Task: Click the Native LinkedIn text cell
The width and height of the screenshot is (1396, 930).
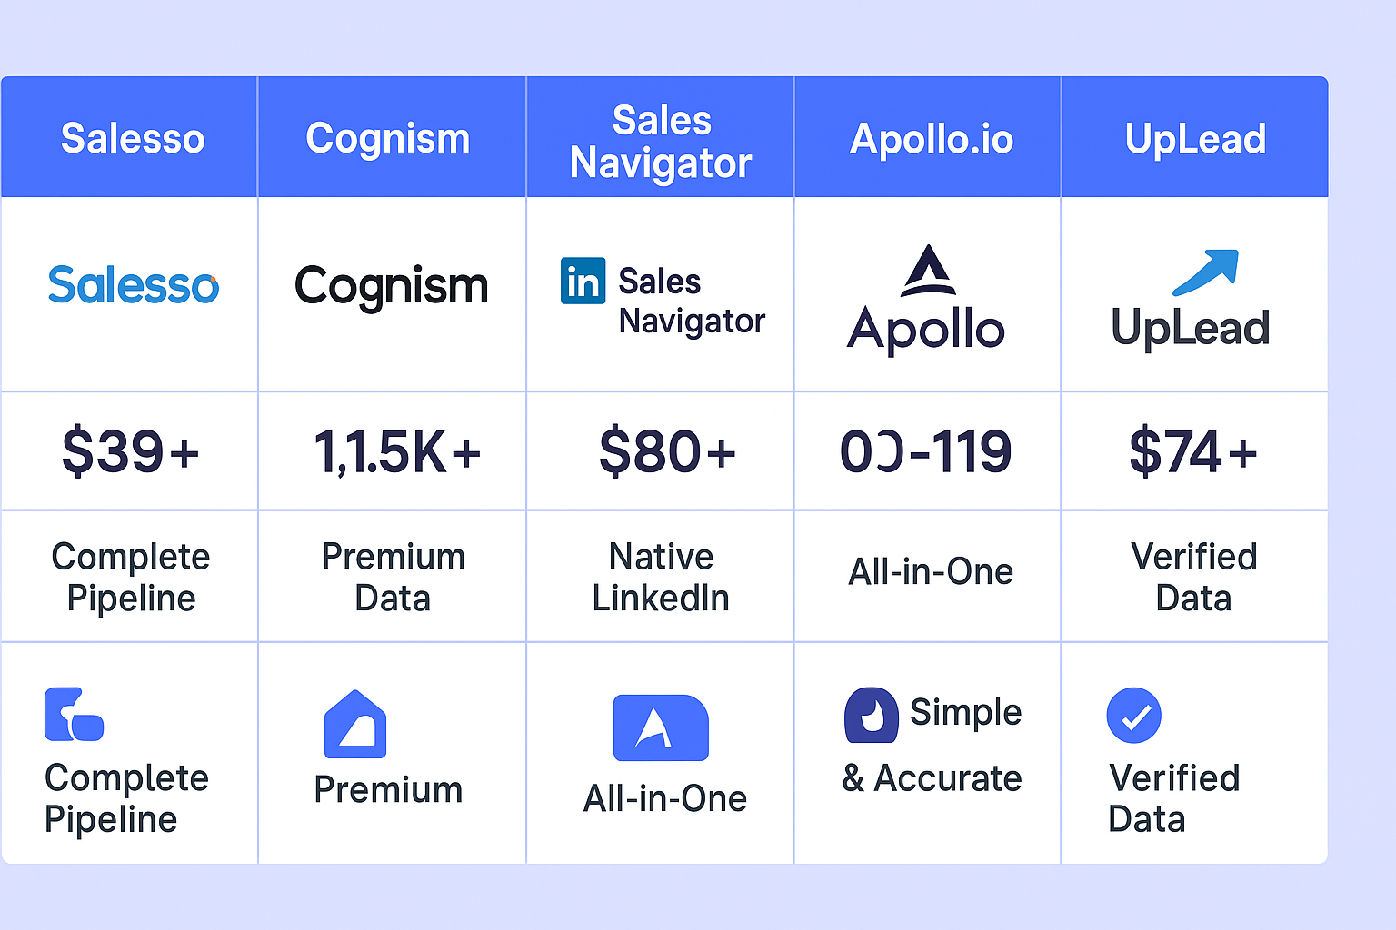Action: 661,577
